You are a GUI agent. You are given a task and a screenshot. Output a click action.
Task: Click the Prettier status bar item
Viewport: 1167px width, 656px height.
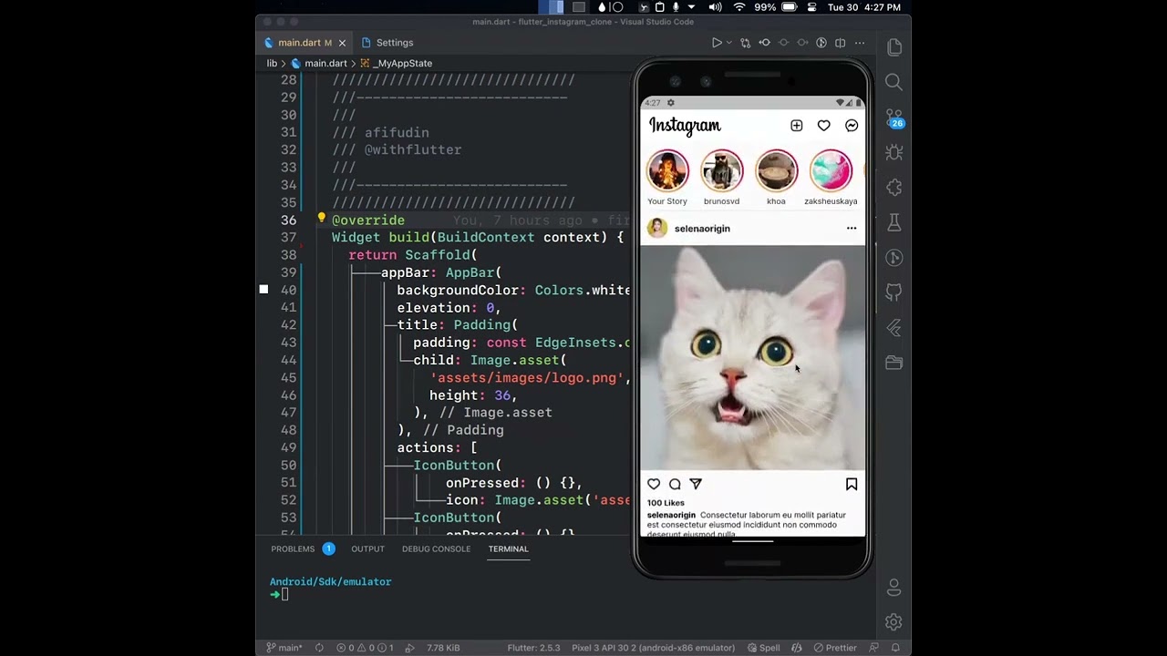pyautogui.click(x=834, y=648)
